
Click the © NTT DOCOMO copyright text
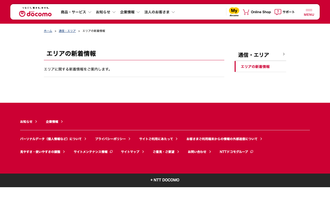pyautogui.click(x=165, y=180)
